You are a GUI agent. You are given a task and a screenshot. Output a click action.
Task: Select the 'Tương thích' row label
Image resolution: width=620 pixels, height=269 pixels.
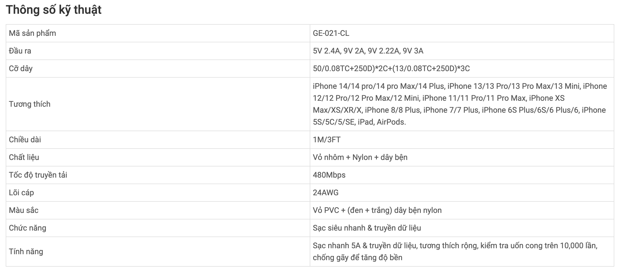[x=30, y=104]
